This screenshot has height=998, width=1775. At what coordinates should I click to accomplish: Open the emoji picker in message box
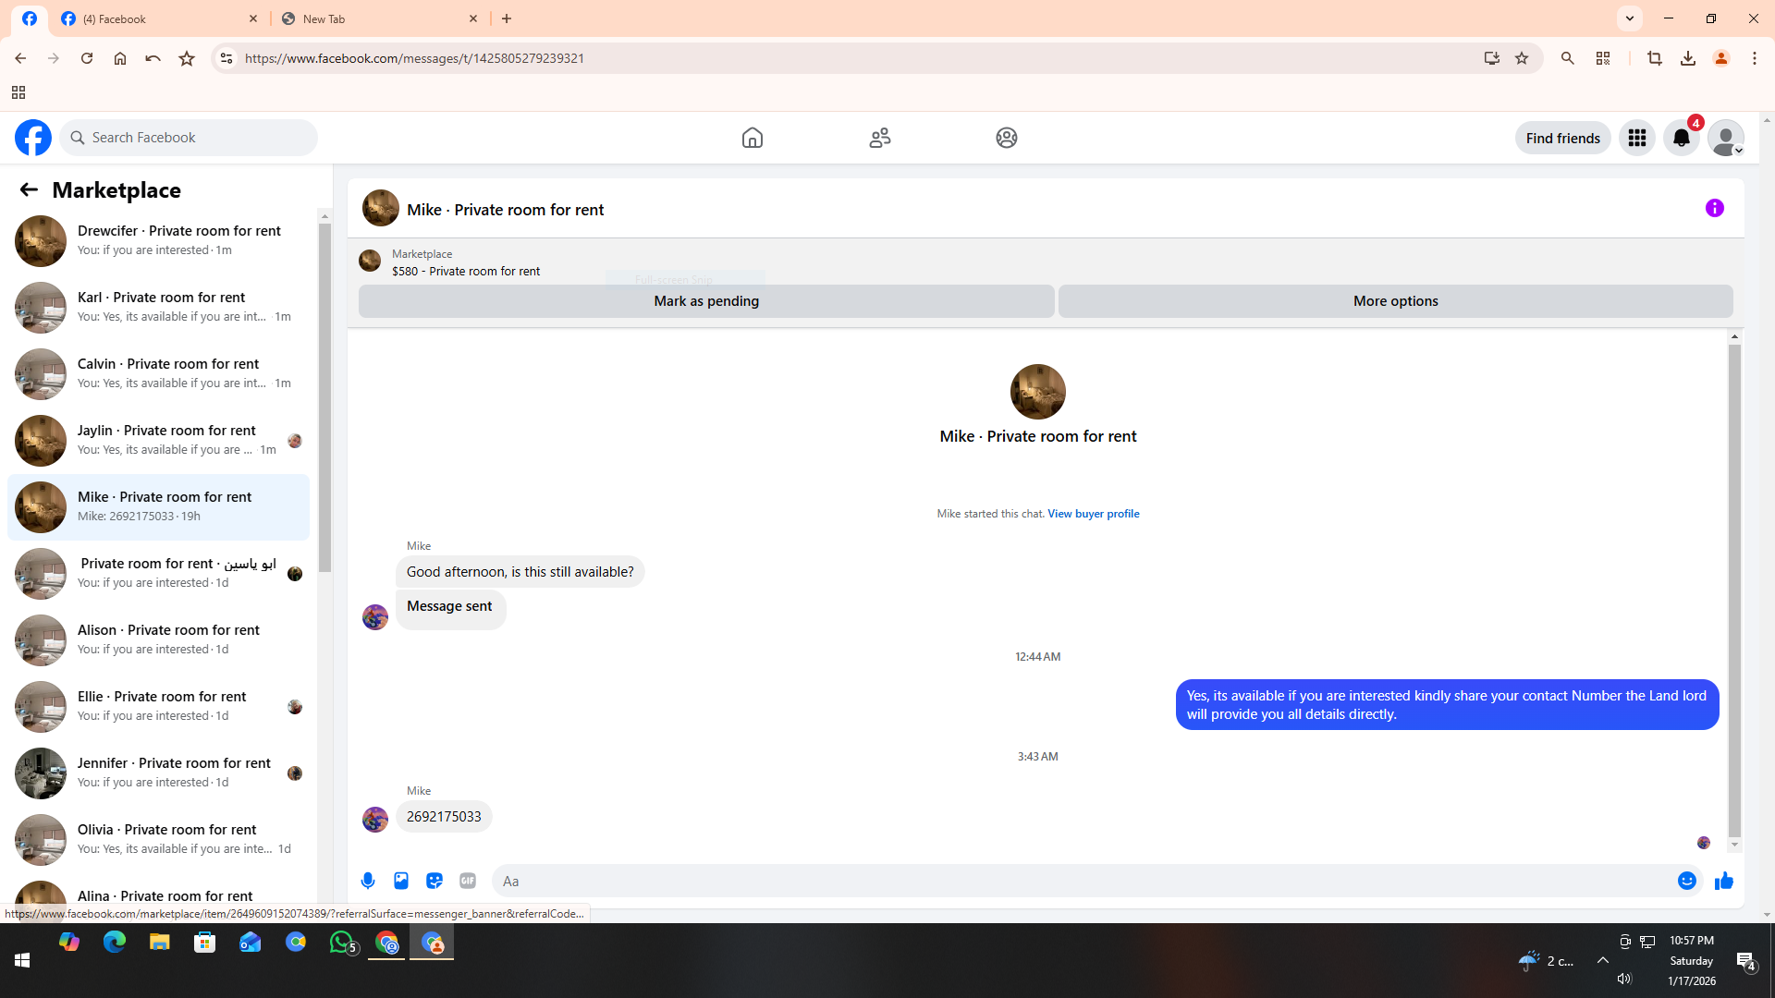point(1686,881)
